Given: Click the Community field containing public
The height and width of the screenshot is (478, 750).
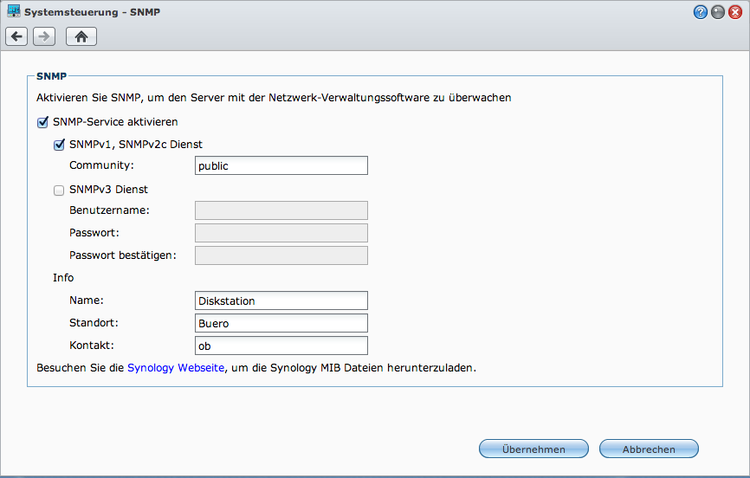Looking at the screenshot, I should tap(281, 165).
